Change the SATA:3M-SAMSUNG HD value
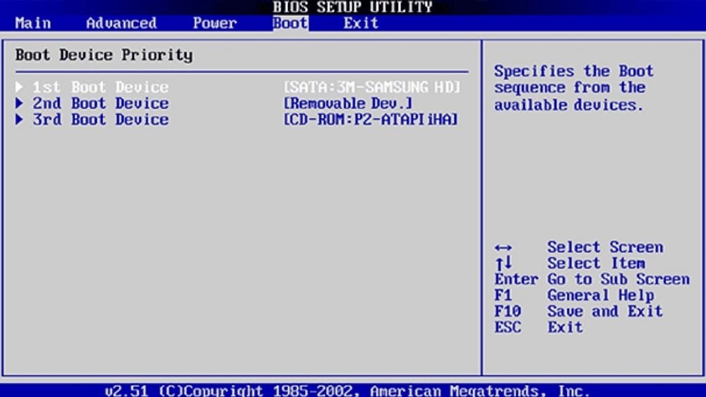The image size is (706, 397). click(372, 87)
